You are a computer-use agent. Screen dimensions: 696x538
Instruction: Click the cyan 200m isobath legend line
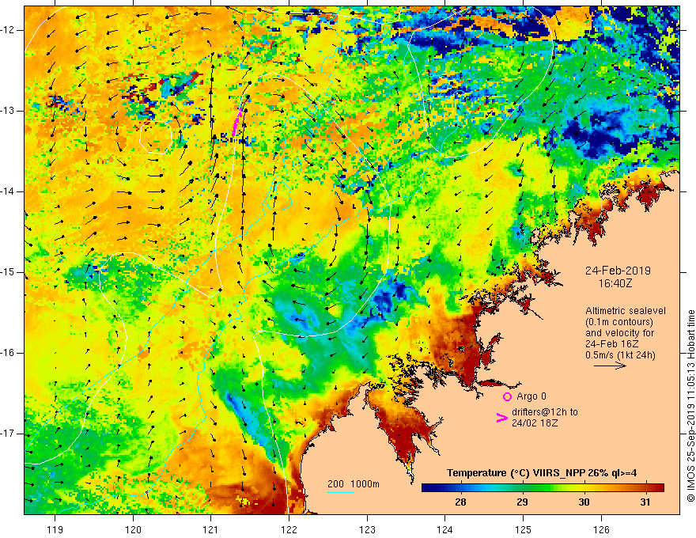coord(341,492)
